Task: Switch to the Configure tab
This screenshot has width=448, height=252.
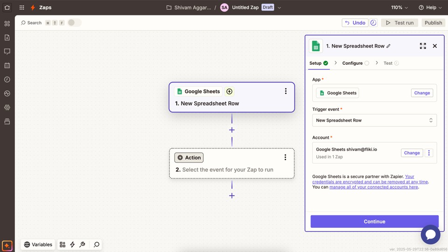Action: (356, 63)
